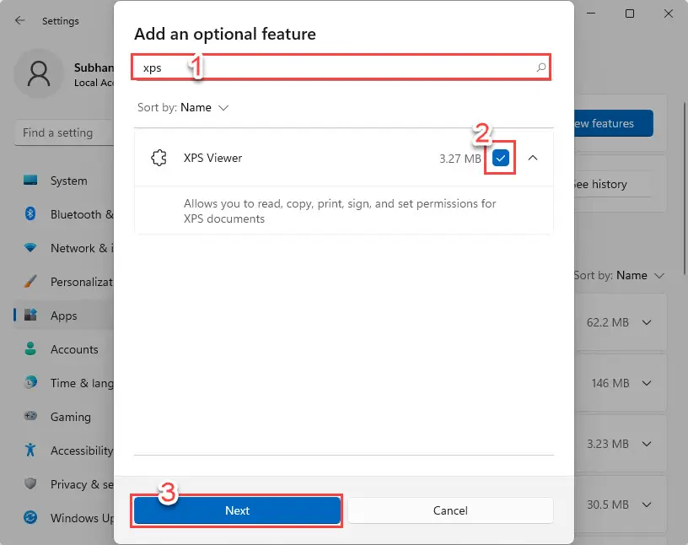The width and height of the screenshot is (688, 545).
Task: Click the Find a setting search box
Action: [x=64, y=132]
